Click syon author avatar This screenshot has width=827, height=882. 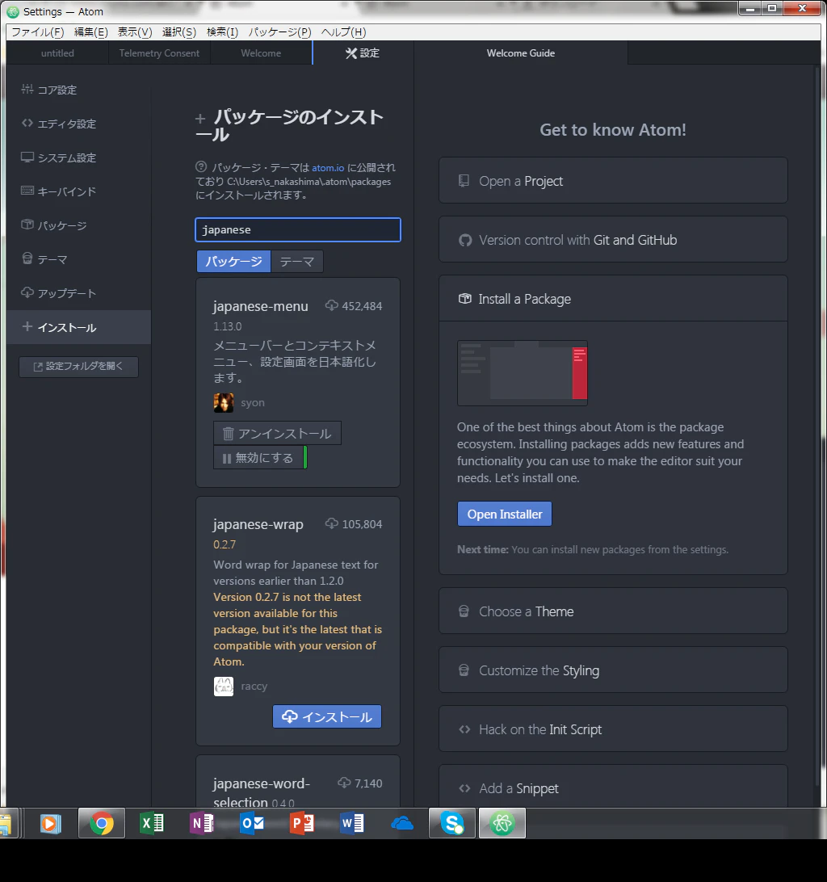tap(224, 403)
